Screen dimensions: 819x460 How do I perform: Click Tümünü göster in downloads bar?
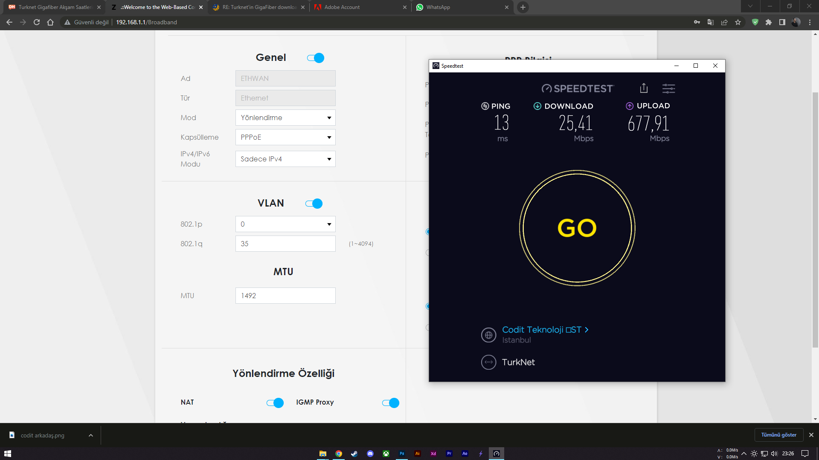779,435
